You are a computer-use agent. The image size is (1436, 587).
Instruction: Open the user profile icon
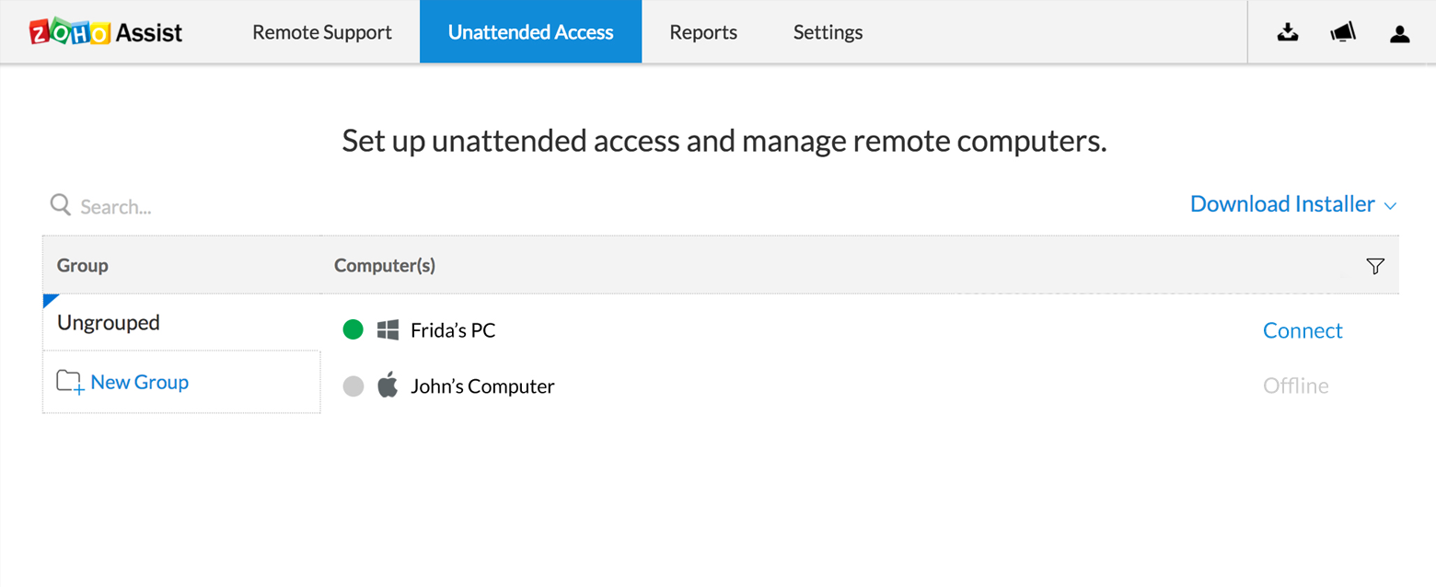pos(1400,34)
